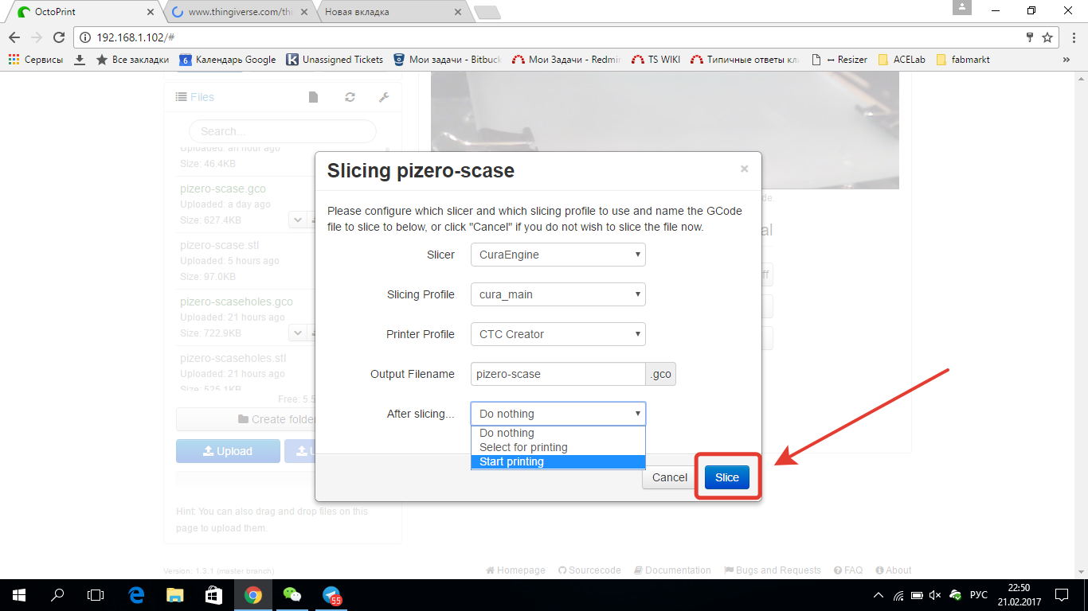Click the Upload button
Viewport: 1088px width, 611px height.
[x=228, y=451]
